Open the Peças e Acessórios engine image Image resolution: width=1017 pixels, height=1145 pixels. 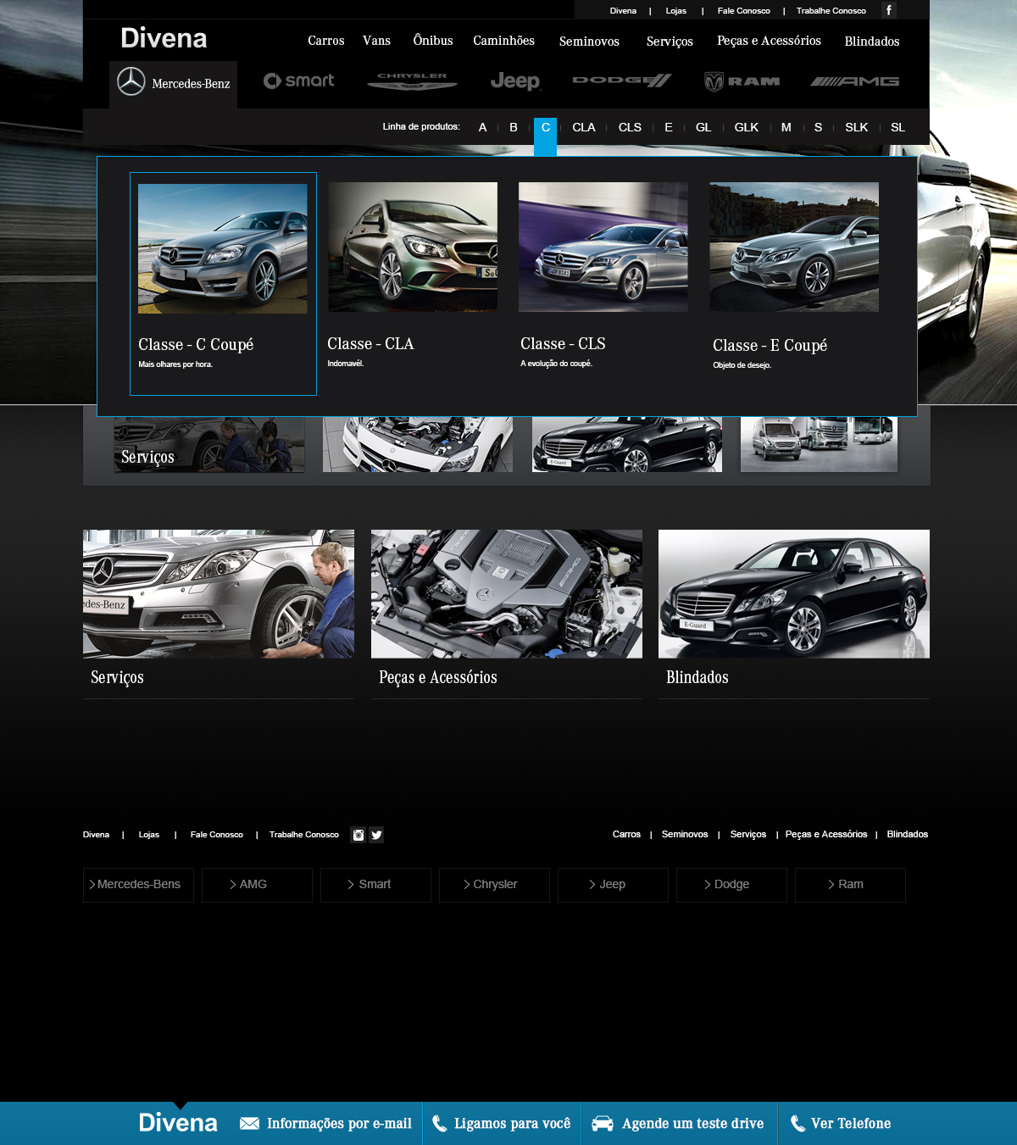(507, 594)
